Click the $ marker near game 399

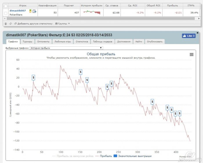(175, 114)
